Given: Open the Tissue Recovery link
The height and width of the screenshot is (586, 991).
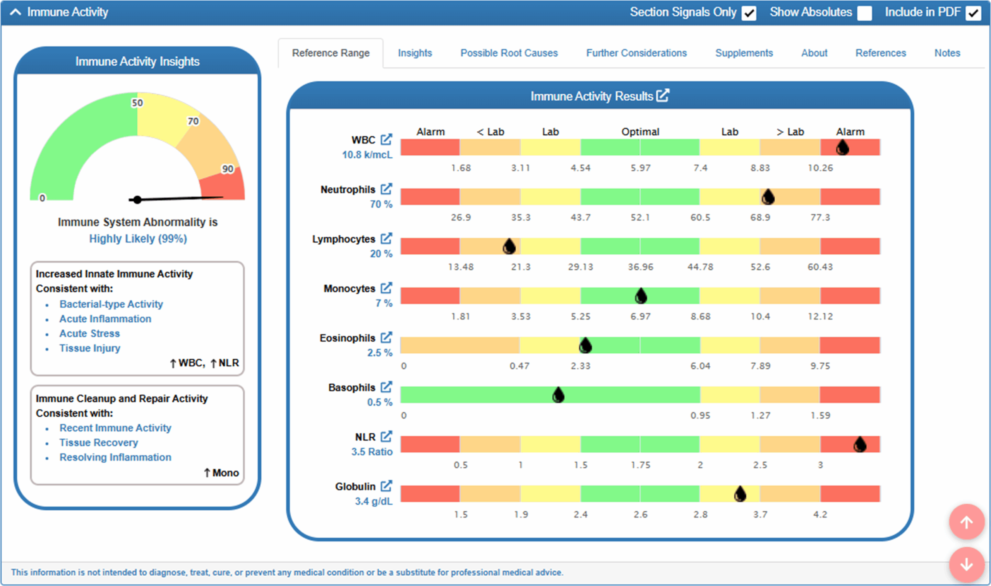Looking at the screenshot, I should pyautogui.click(x=98, y=443).
